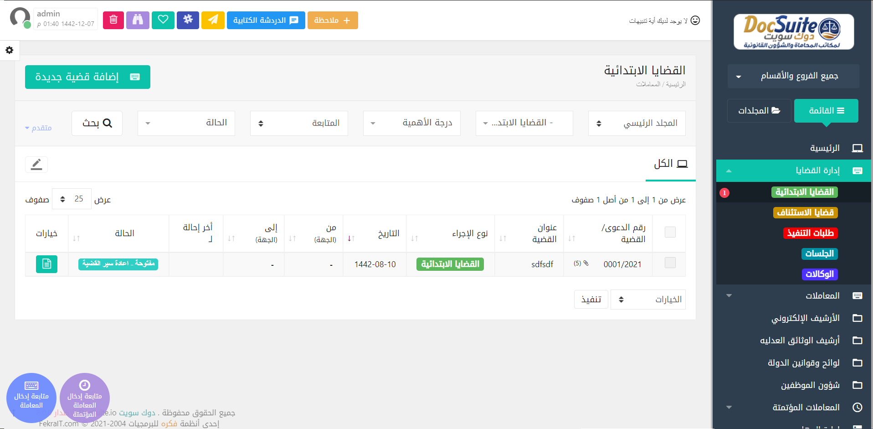873x429 pixels.
Task: Open the درجة الأهمية dropdown filter
Action: [x=411, y=123]
